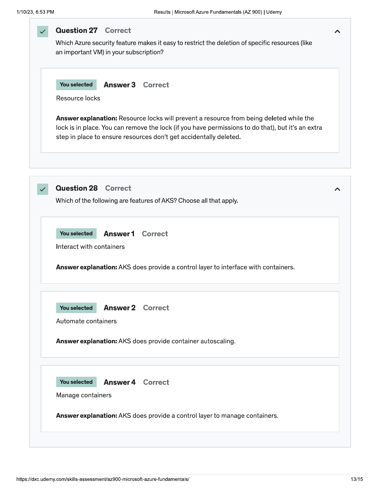Viewport: 379px width, 491px height.
Task: Click the You selected badge for Resource locks
Action: coord(76,85)
